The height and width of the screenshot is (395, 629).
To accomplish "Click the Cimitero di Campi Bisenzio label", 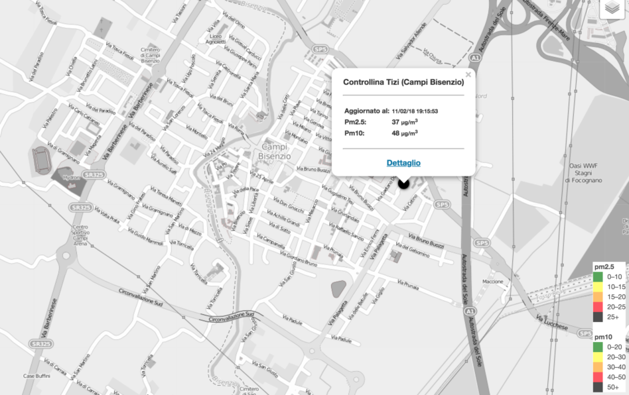I will (x=154, y=54).
